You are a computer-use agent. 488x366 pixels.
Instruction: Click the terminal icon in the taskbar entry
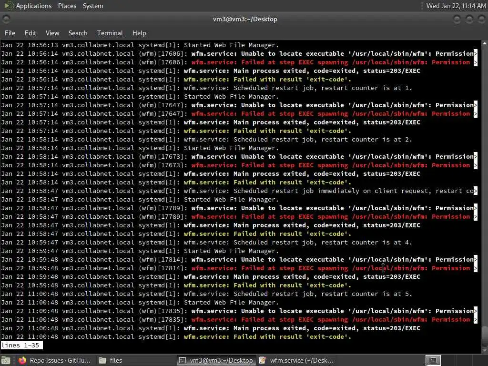[x=183, y=360]
